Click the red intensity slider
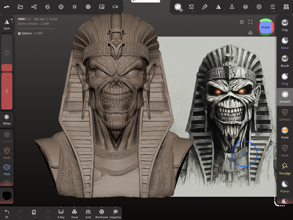Screen dimensions: 293x220 click(7, 91)
